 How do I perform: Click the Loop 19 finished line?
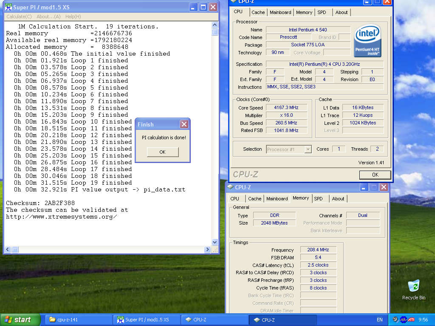click(73, 183)
